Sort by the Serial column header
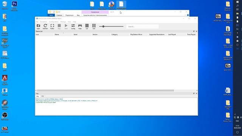The width and height of the screenshot is (242, 136). tap(75, 34)
